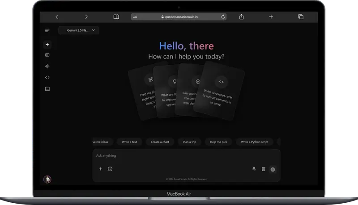Screen dimensions: 358x205
Task: Open the bookmarks book icon
Action: tap(116, 17)
